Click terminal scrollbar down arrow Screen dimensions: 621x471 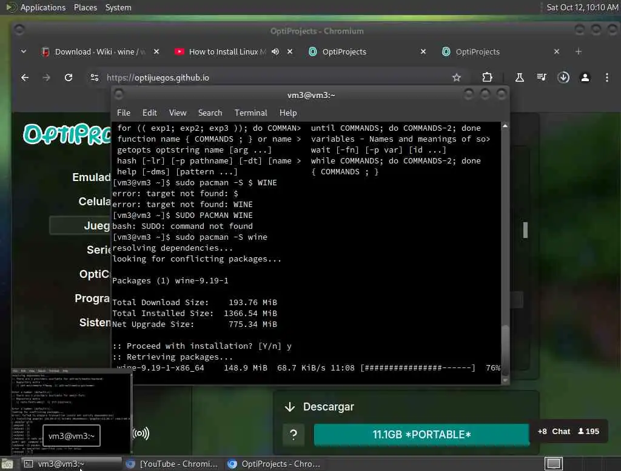pyautogui.click(x=505, y=380)
